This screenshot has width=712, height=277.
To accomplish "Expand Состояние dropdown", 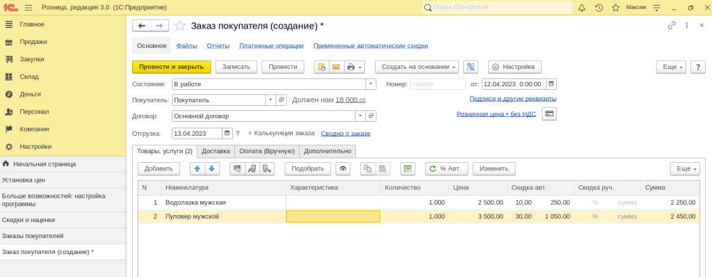I will [371, 84].
